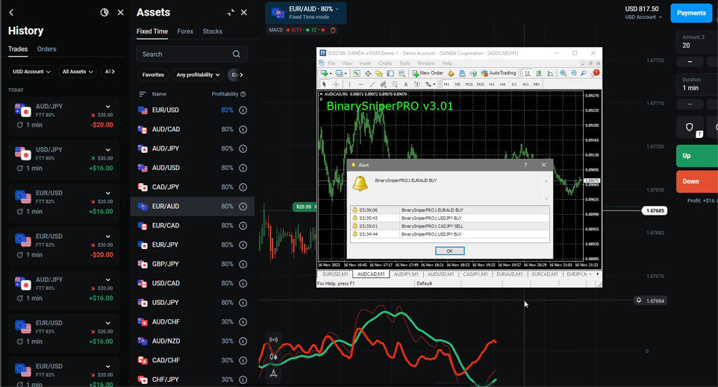
Task: Open the File menu in MetaTrader
Action: tap(331, 63)
